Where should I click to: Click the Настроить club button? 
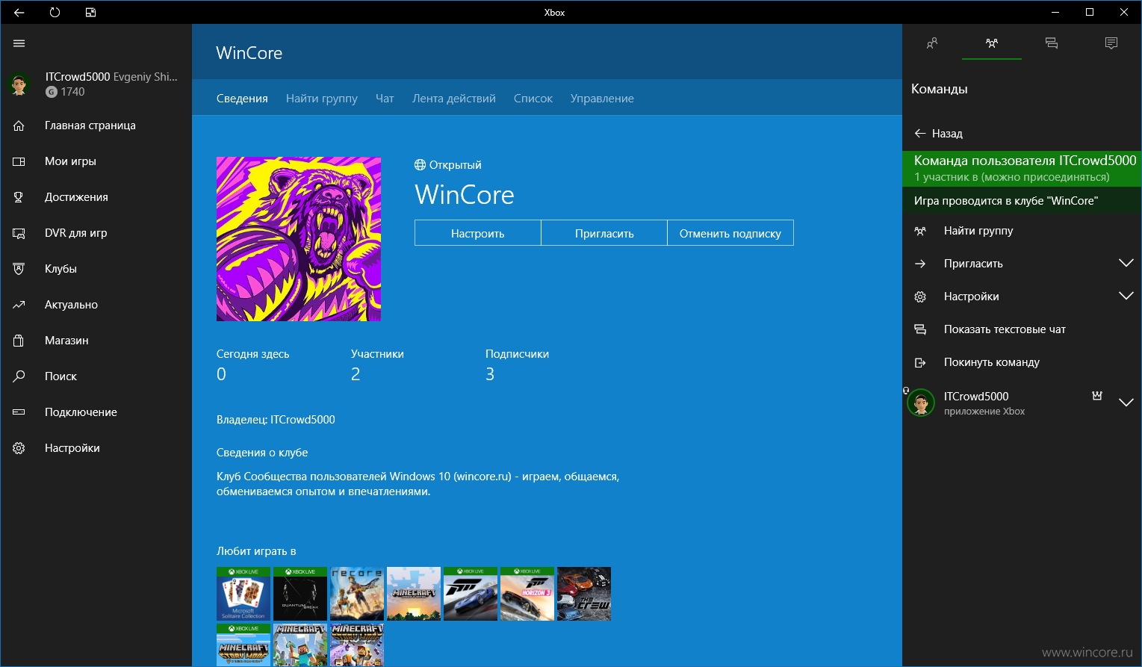478,233
